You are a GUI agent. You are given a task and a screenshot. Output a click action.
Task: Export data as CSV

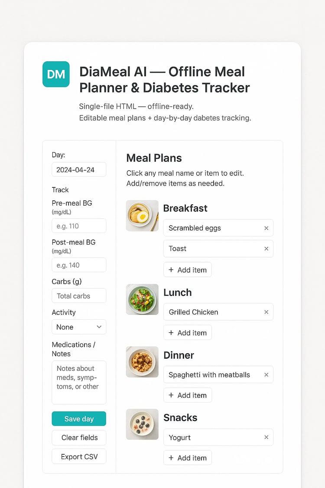(x=78, y=456)
